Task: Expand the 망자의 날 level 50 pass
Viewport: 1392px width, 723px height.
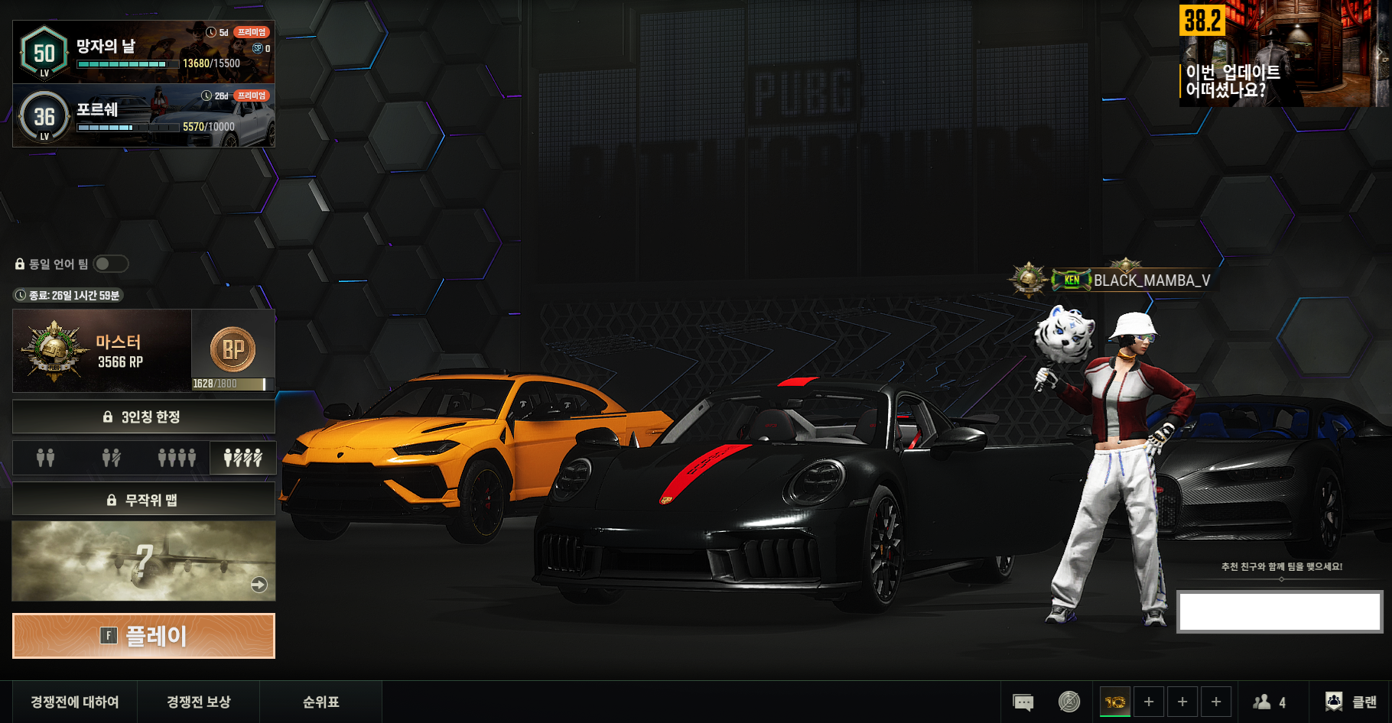Action: point(144,52)
